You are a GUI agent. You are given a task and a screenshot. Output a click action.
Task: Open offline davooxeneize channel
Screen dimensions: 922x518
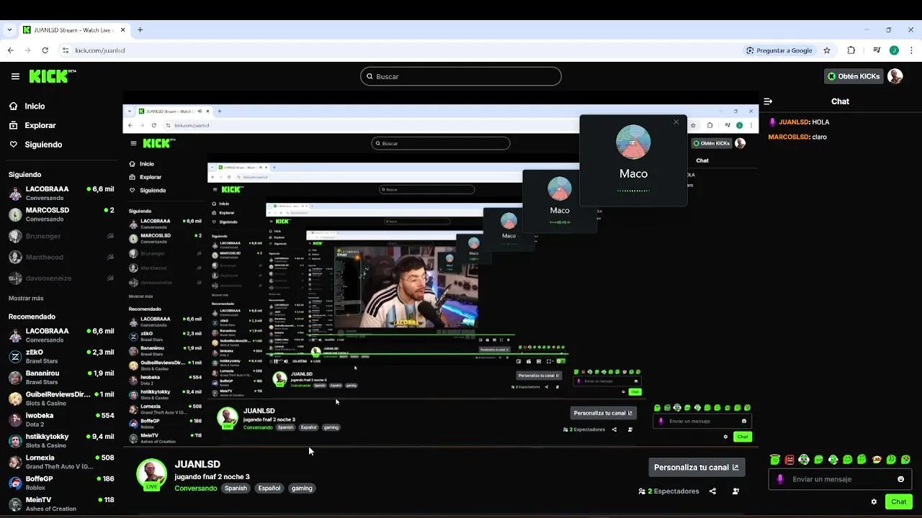(x=61, y=278)
